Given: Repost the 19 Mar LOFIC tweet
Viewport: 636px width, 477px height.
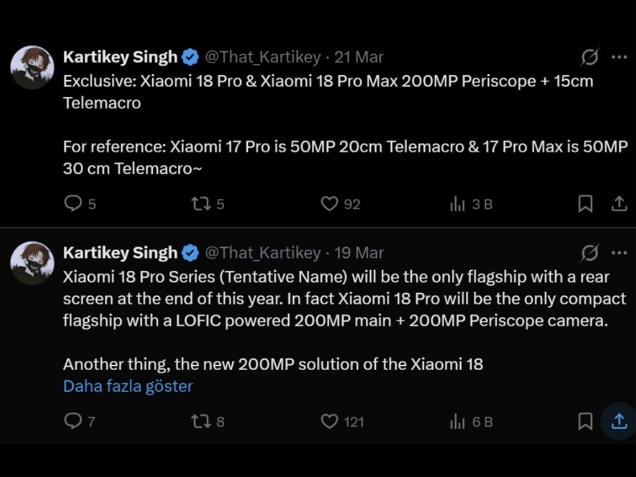Looking at the screenshot, I should 201,421.
